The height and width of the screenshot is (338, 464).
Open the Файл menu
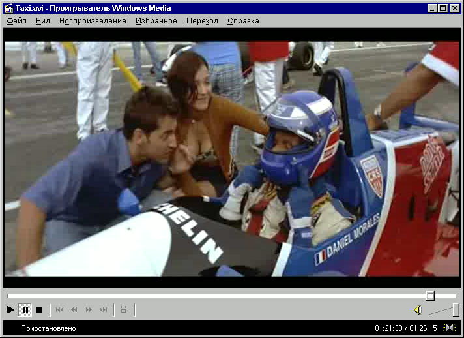tap(16, 21)
